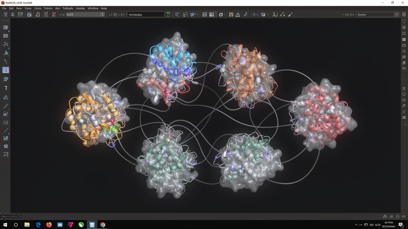Click the bottom-most icon in the left sidebar
Screen dimensions: 408x229
(6, 155)
